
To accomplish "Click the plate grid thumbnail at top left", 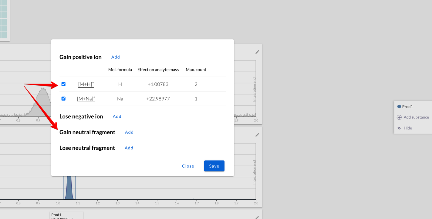I will click(4, 20).
